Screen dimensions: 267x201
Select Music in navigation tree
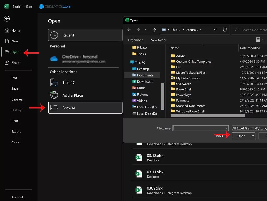click(x=139, y=88)
